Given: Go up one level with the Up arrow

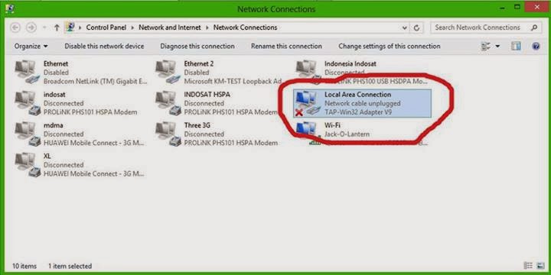Looking at the screenshot, I should click(x=57, y=27).
